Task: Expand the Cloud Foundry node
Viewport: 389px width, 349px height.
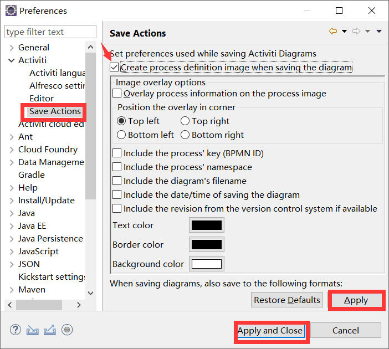Action: tap(12, 150)
